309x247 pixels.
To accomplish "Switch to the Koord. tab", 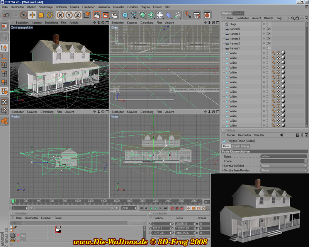I will (x=235, y=146).
